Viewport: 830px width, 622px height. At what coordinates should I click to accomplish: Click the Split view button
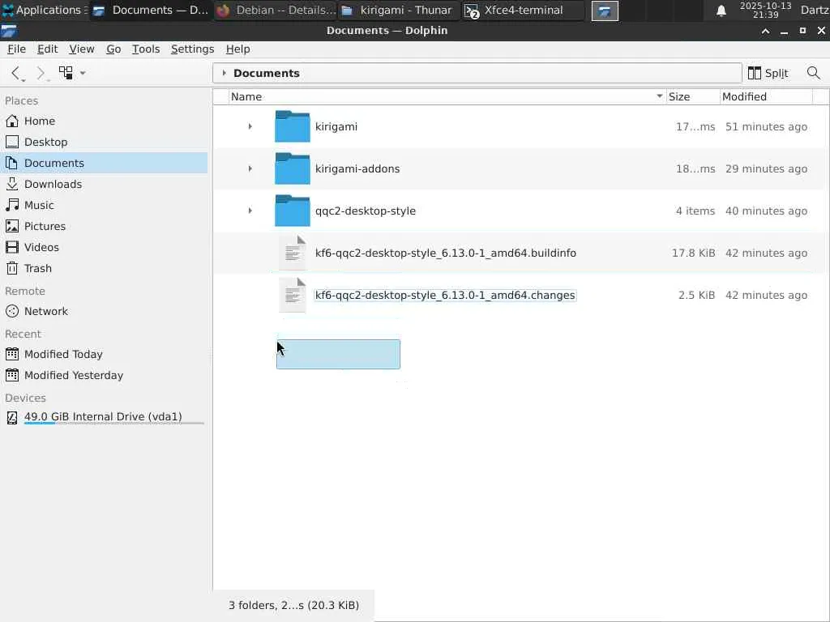click(768, 73)
